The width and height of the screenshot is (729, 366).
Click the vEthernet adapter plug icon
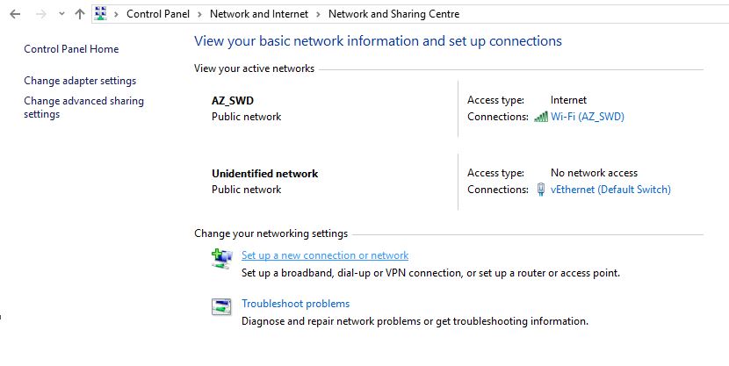point(541,190)
